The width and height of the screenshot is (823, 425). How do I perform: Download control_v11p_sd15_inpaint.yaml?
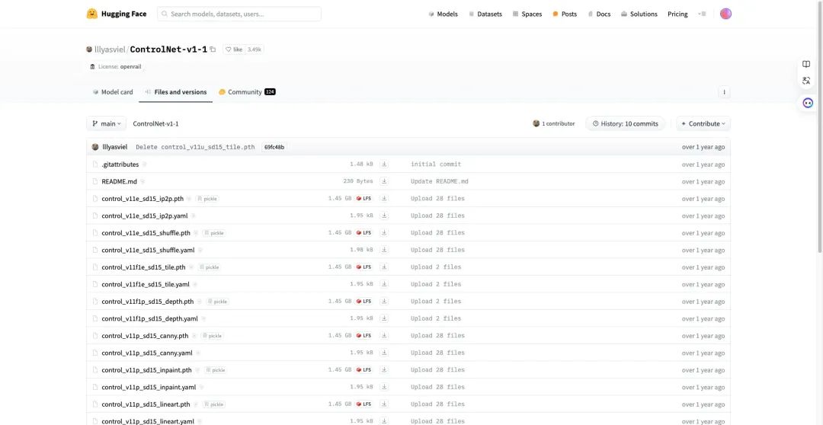coord(384,387)
